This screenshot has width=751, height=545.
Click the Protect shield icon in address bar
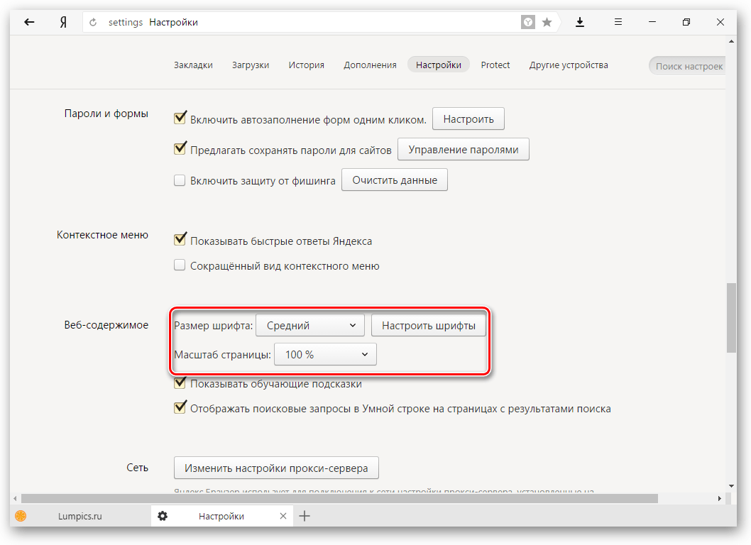(529, 23)
